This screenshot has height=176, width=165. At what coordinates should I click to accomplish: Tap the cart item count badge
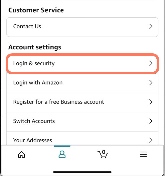(104, 152)
